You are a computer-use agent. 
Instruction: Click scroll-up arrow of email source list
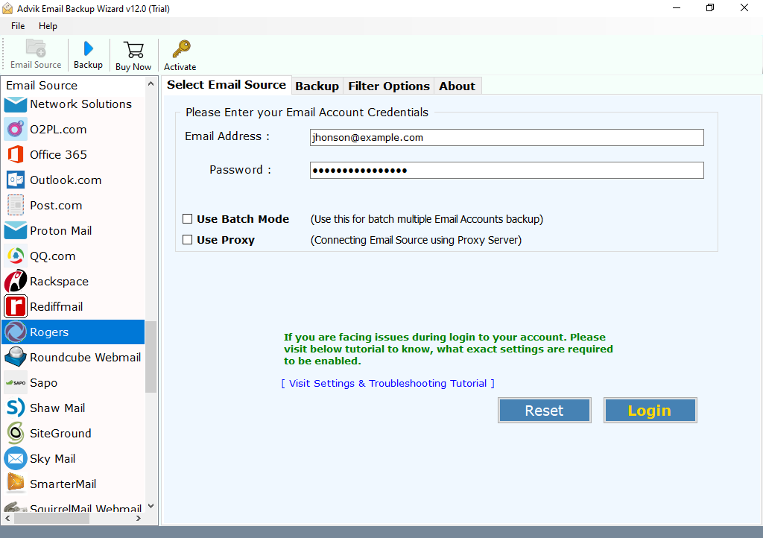click(151, 83)
